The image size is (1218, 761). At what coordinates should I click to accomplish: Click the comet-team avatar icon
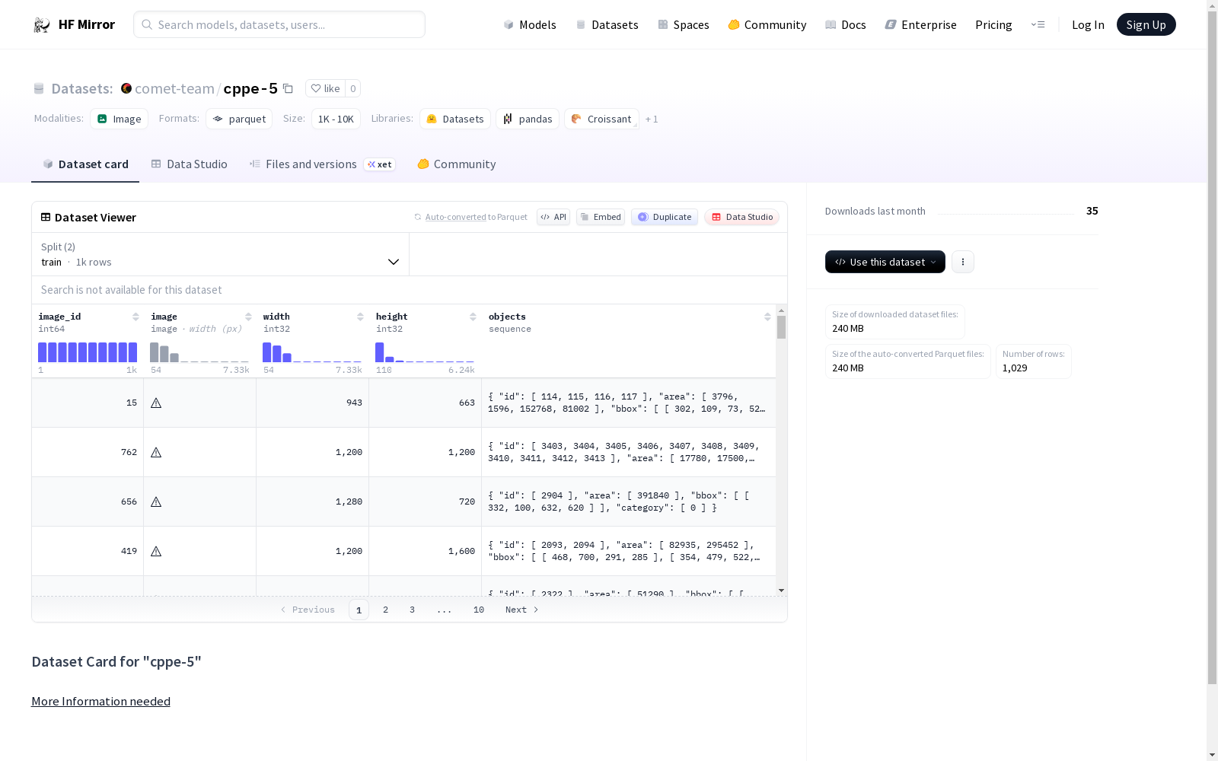coord(126,88)
